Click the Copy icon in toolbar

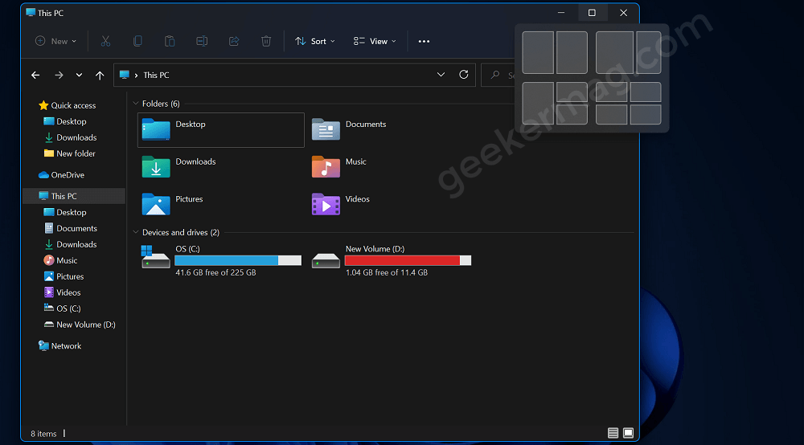point(137,41)
